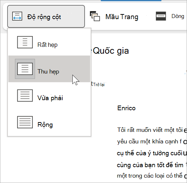Open the Độ rộng cột dropdown button

(x=46, y=17)
